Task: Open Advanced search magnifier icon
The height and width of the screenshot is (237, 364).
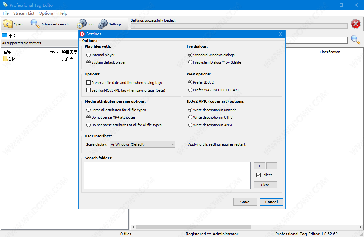Action: pyautogui.click(x=35, y=24)
